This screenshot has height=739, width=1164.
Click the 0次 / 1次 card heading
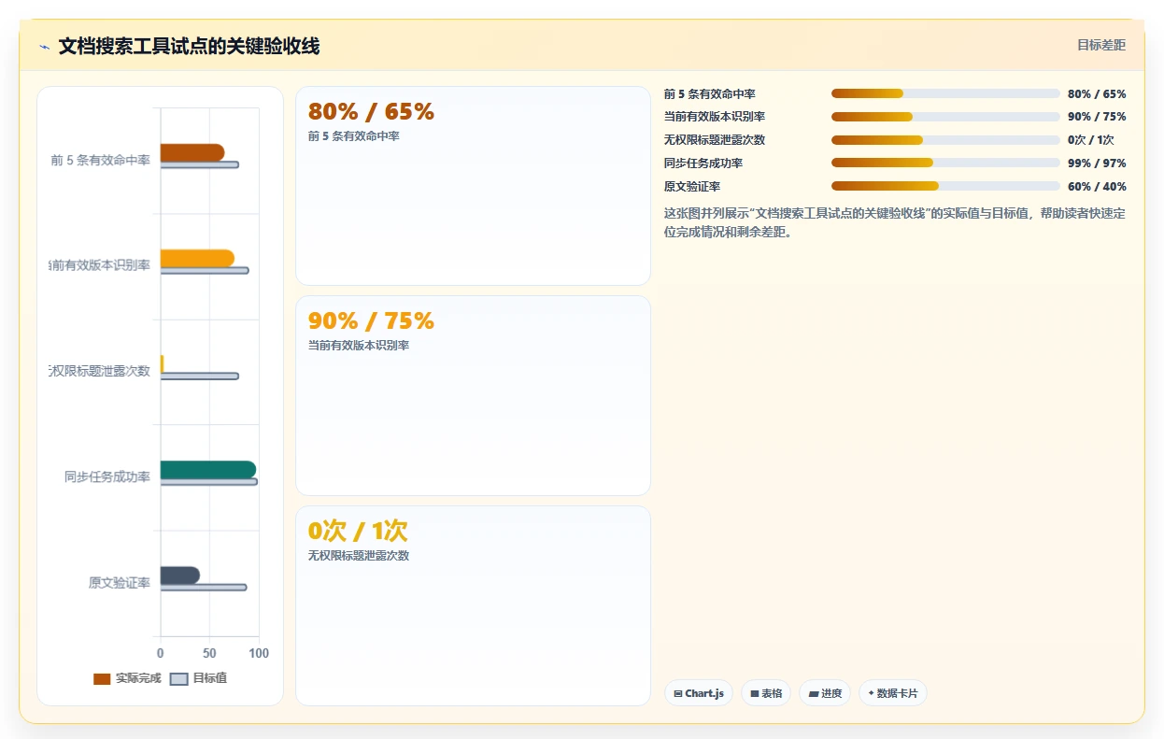click(358, 531)
